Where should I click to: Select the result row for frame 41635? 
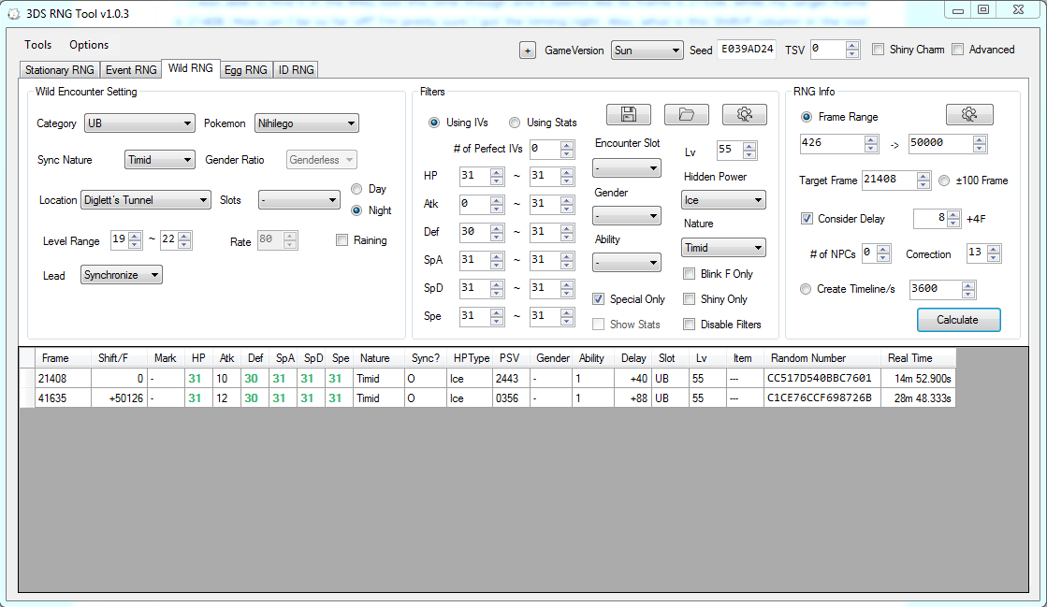point(487,398)
